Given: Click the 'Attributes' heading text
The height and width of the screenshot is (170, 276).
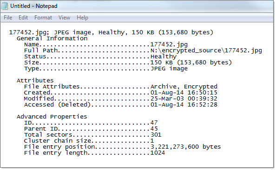Looking at the screenshot, I should tap(35, 81).
